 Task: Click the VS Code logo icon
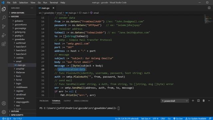(3, 2)
